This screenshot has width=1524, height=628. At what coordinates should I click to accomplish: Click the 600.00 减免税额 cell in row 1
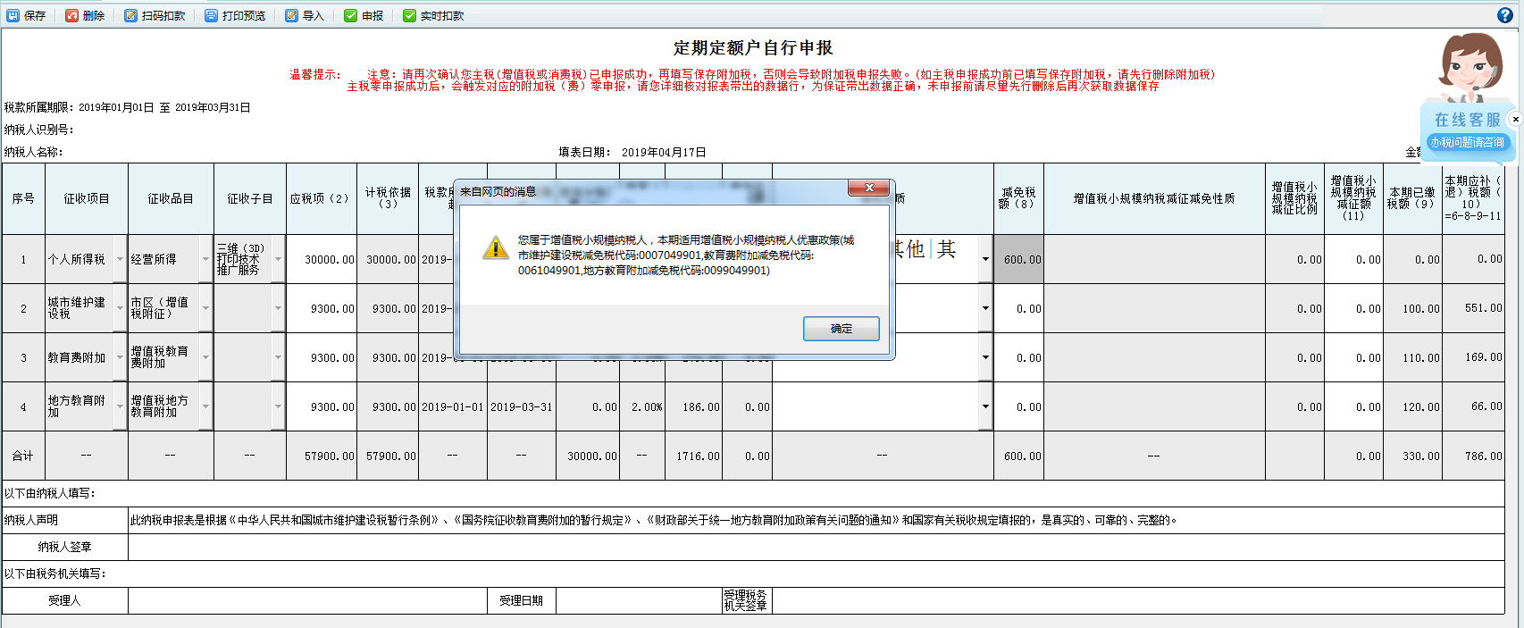click(1018, 260)
